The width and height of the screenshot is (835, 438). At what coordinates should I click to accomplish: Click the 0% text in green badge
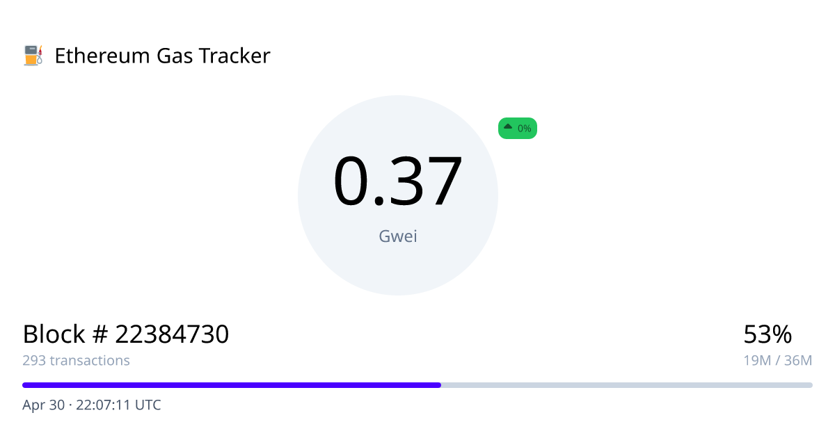point(524,129)
